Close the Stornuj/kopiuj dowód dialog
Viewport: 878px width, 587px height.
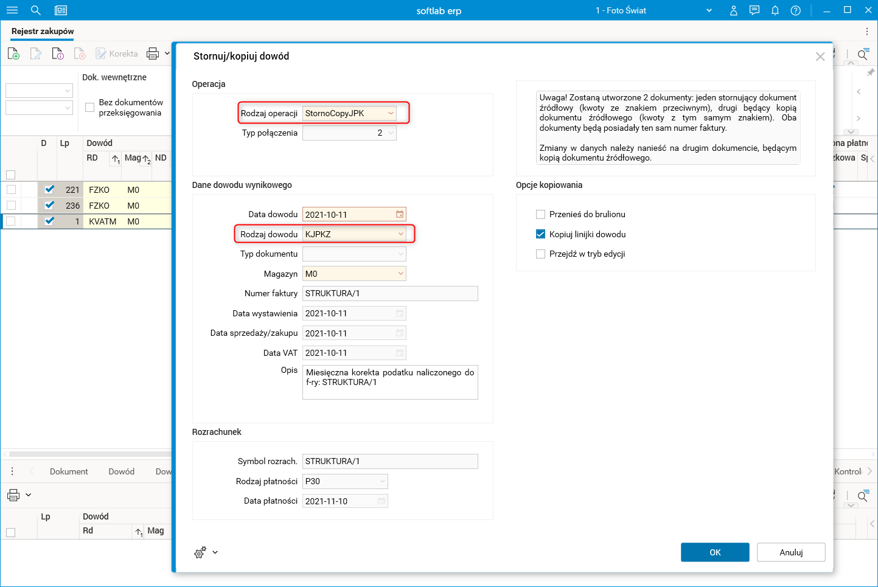point(820,57)
